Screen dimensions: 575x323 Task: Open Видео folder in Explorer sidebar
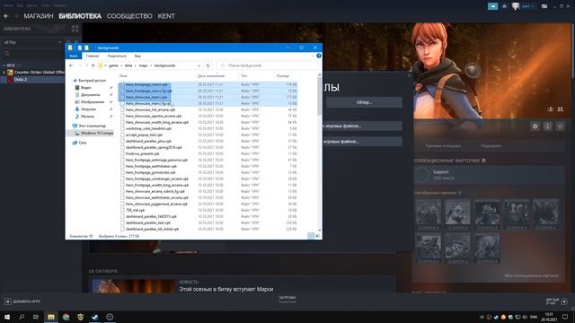86,88
